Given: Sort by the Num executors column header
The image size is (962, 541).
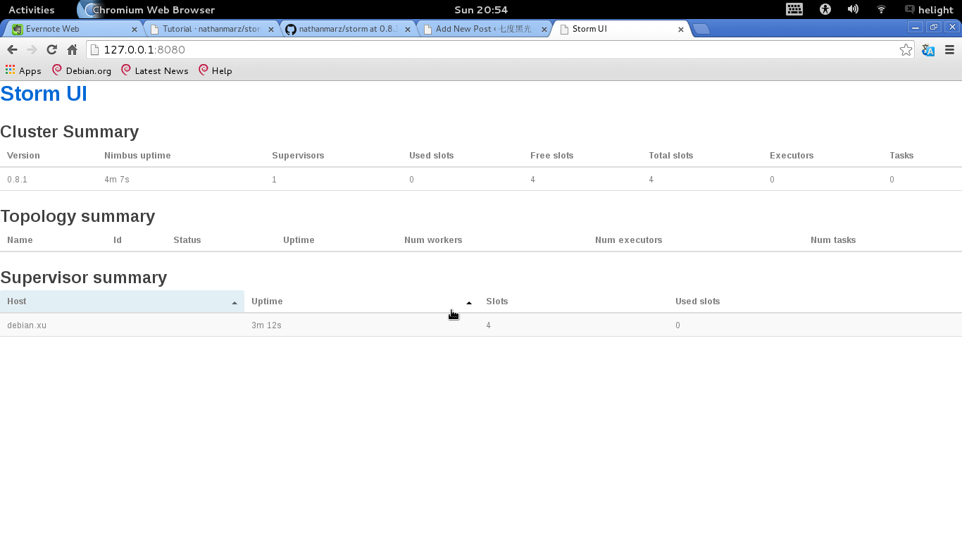Looking at the screenshot, I should coord(628,240).
